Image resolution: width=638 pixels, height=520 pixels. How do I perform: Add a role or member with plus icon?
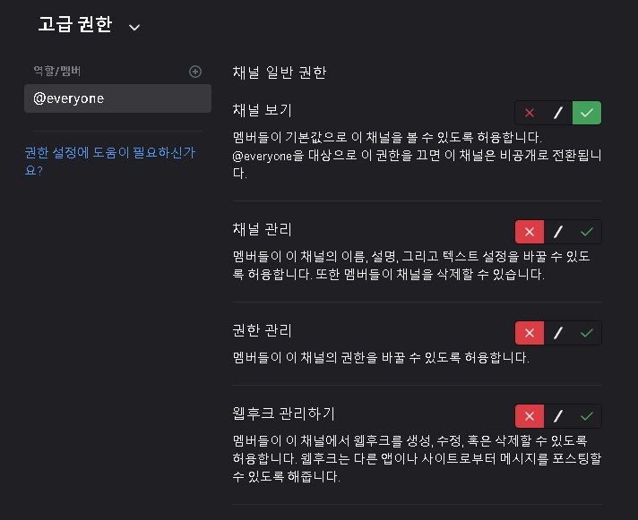(x=195, y=72)
